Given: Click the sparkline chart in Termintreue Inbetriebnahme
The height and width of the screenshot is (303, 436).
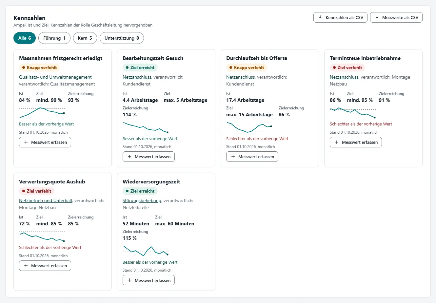Looking at the screenshot, I should click(x=353, y=112).
